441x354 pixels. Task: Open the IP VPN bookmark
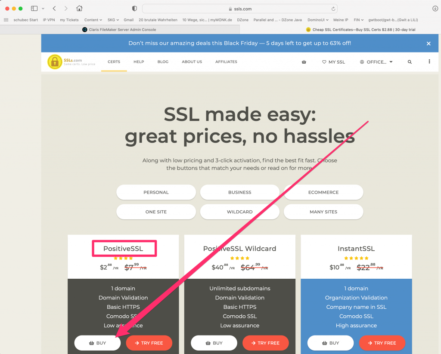pos(49,20)
